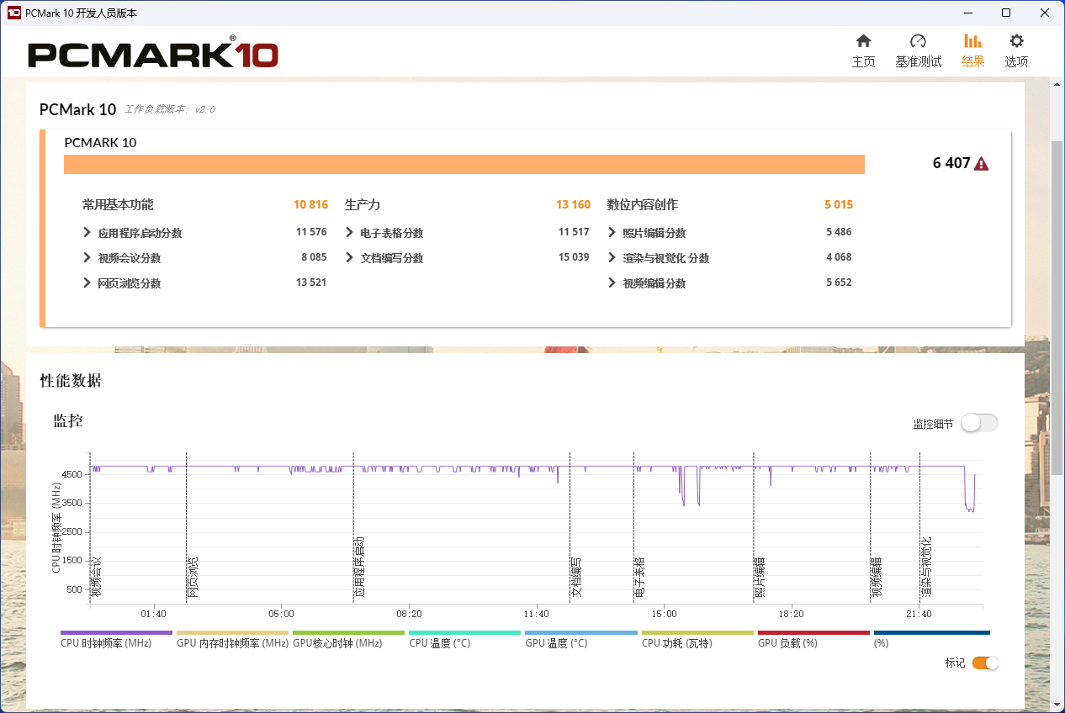Click the 电子表格 marker on the chart
The image size is (1065, 713).
(639, 577)
